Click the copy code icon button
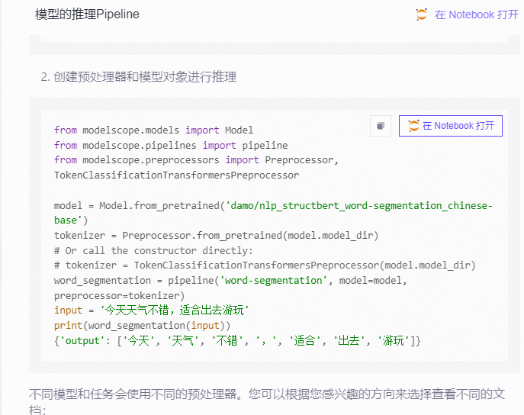The height and width of the screenshot is (415, 524). coord(381,126)
